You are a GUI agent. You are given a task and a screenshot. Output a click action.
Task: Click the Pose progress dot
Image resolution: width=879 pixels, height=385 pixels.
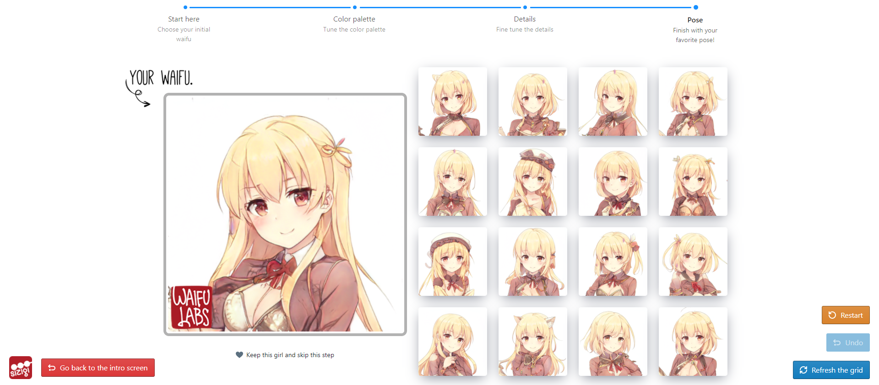coord(696,7)
